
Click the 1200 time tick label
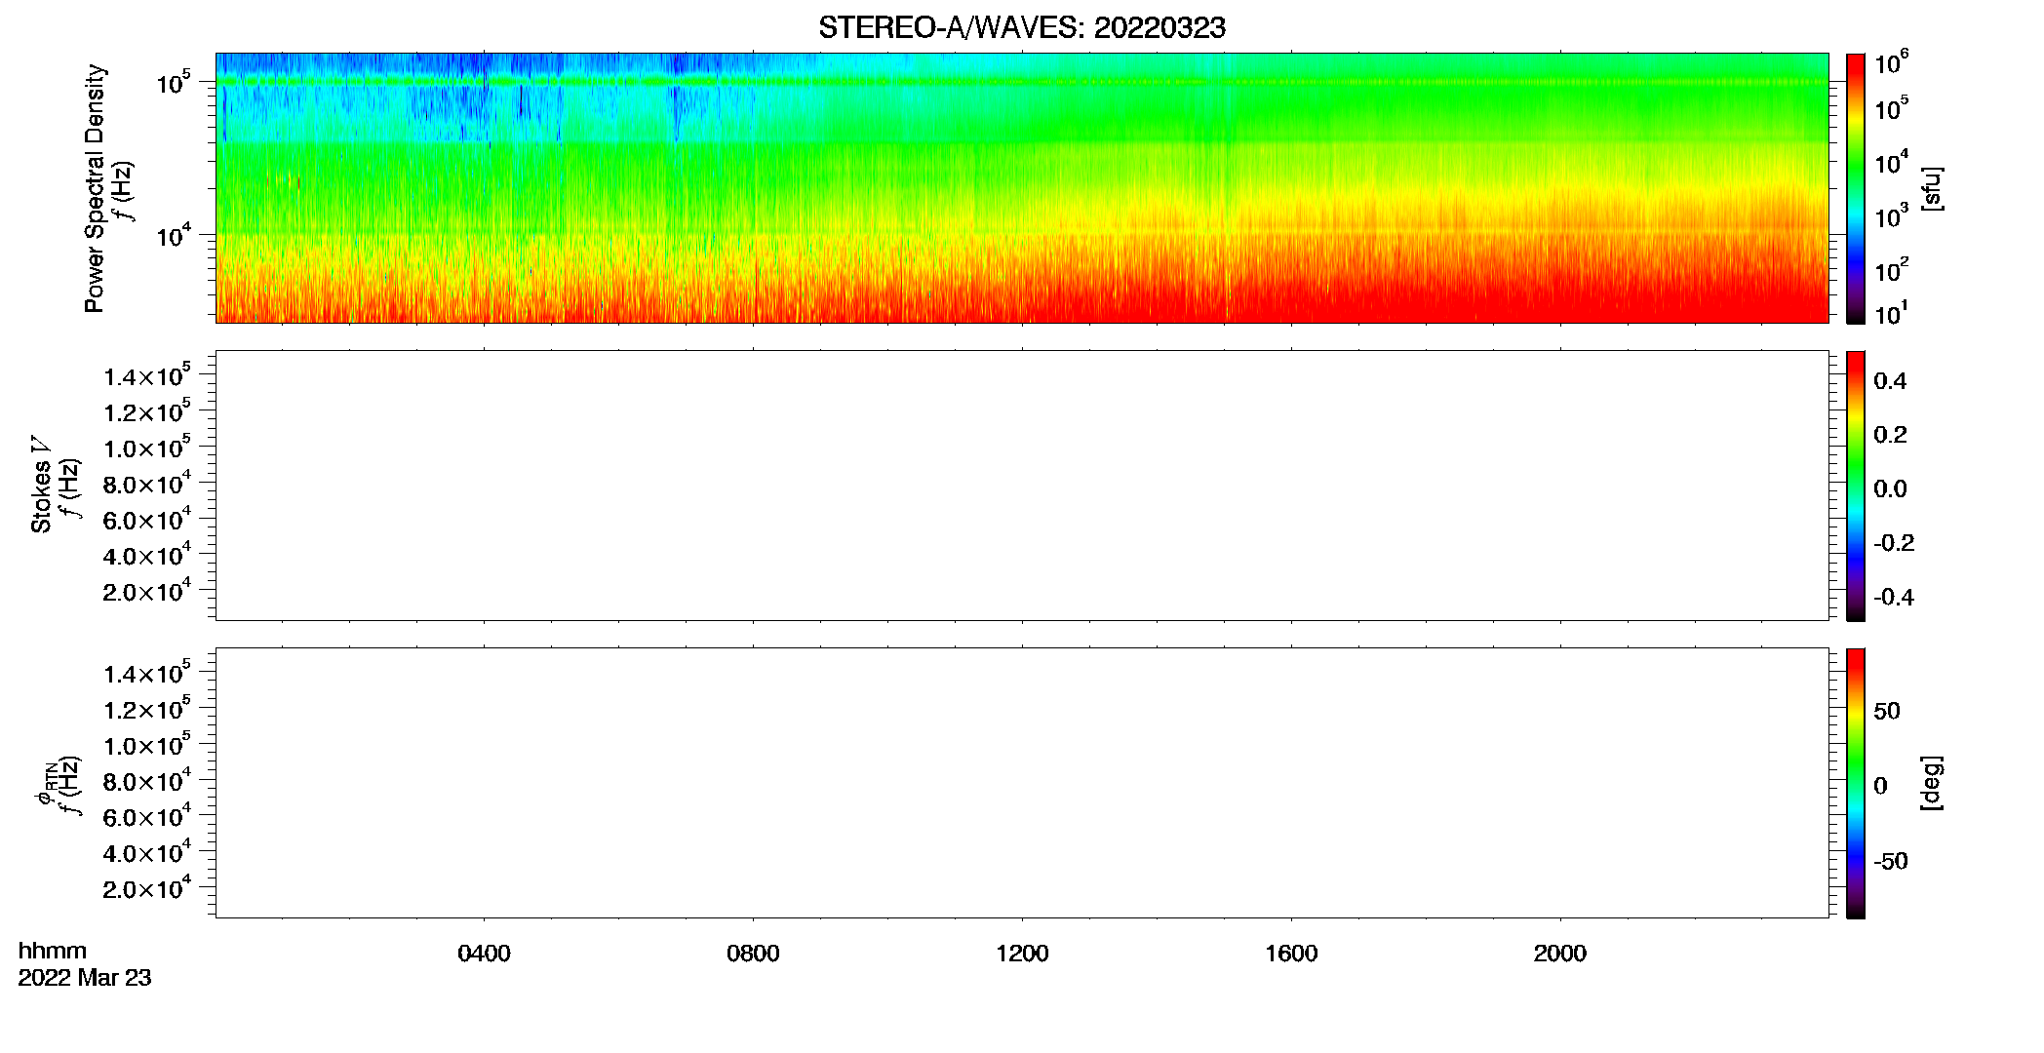coord(1022,954)
